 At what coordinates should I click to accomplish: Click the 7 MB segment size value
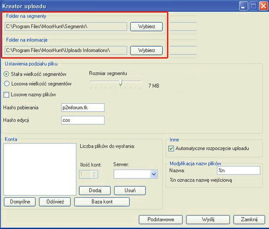[x=154, y=85]
